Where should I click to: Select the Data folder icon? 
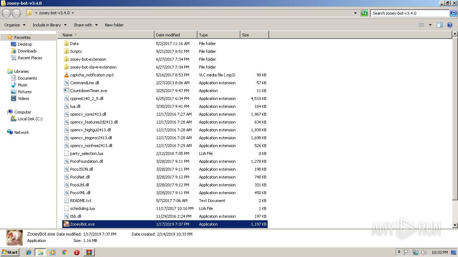pos(66,44)
